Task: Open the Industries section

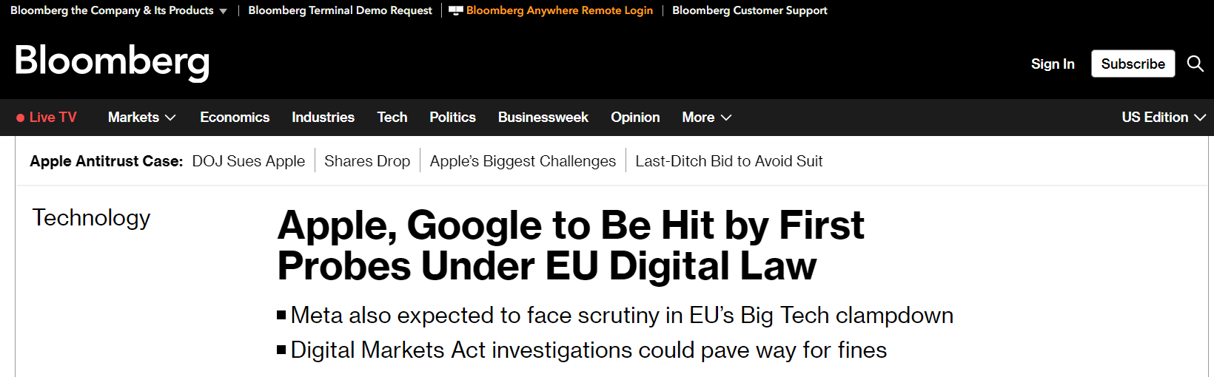Action: pyautogui.click(x=323, y=118)
